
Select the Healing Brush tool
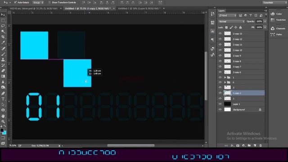click(3, 49)
